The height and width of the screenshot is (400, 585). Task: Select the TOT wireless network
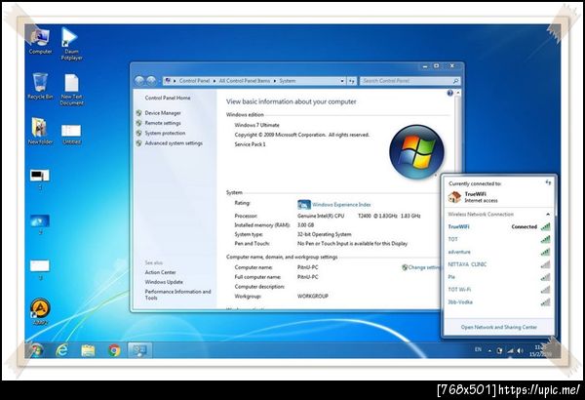(499, 239)
